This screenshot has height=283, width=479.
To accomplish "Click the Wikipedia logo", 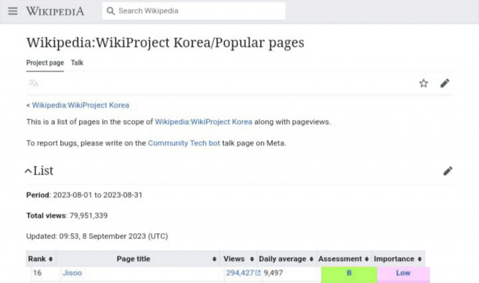I will click(x=55, y=11).
